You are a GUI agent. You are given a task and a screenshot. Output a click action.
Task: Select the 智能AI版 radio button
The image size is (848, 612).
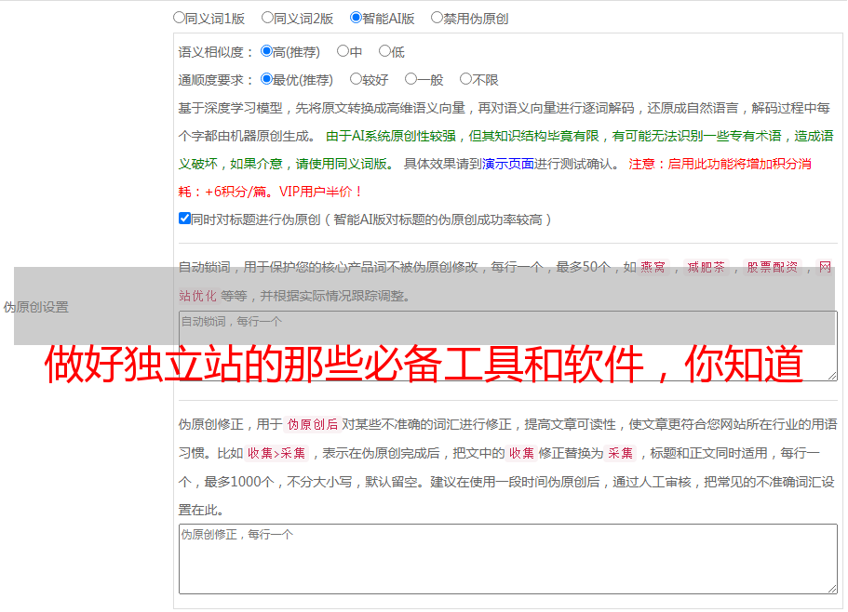357,17
